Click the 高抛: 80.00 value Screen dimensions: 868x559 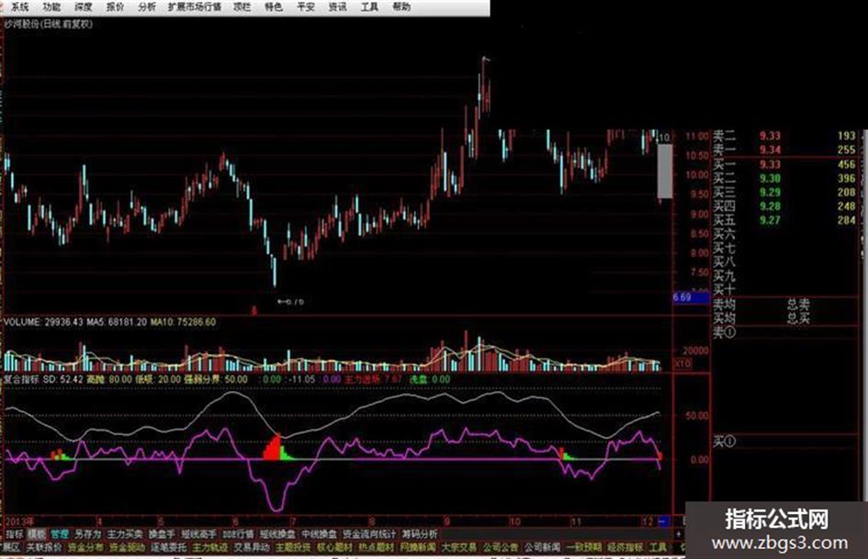pos(109,380)
